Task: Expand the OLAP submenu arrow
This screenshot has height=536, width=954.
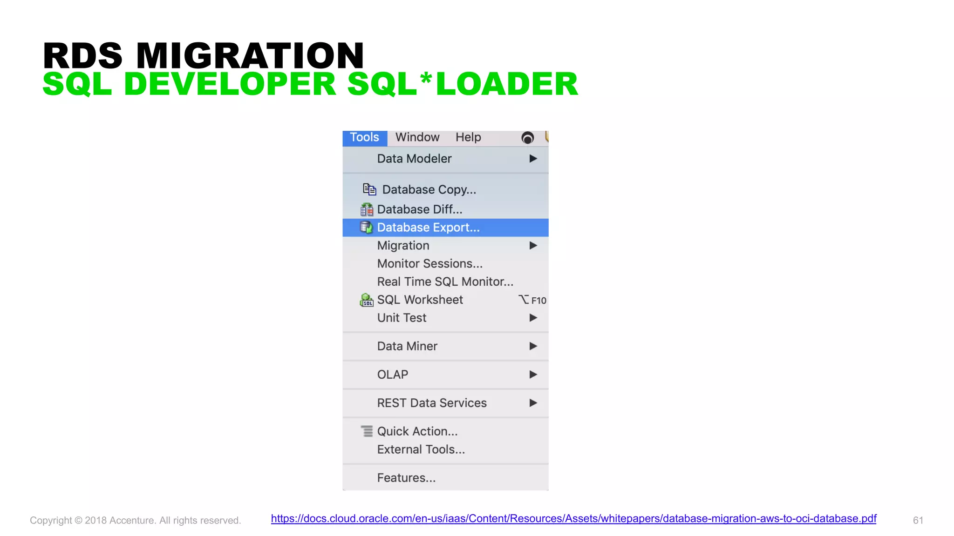Action: [x=533, y=375]
